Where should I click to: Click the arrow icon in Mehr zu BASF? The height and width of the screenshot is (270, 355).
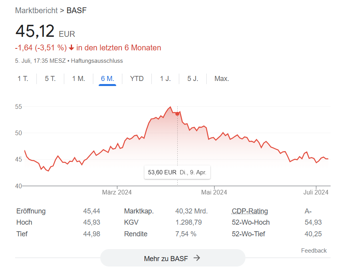point(197,258)
